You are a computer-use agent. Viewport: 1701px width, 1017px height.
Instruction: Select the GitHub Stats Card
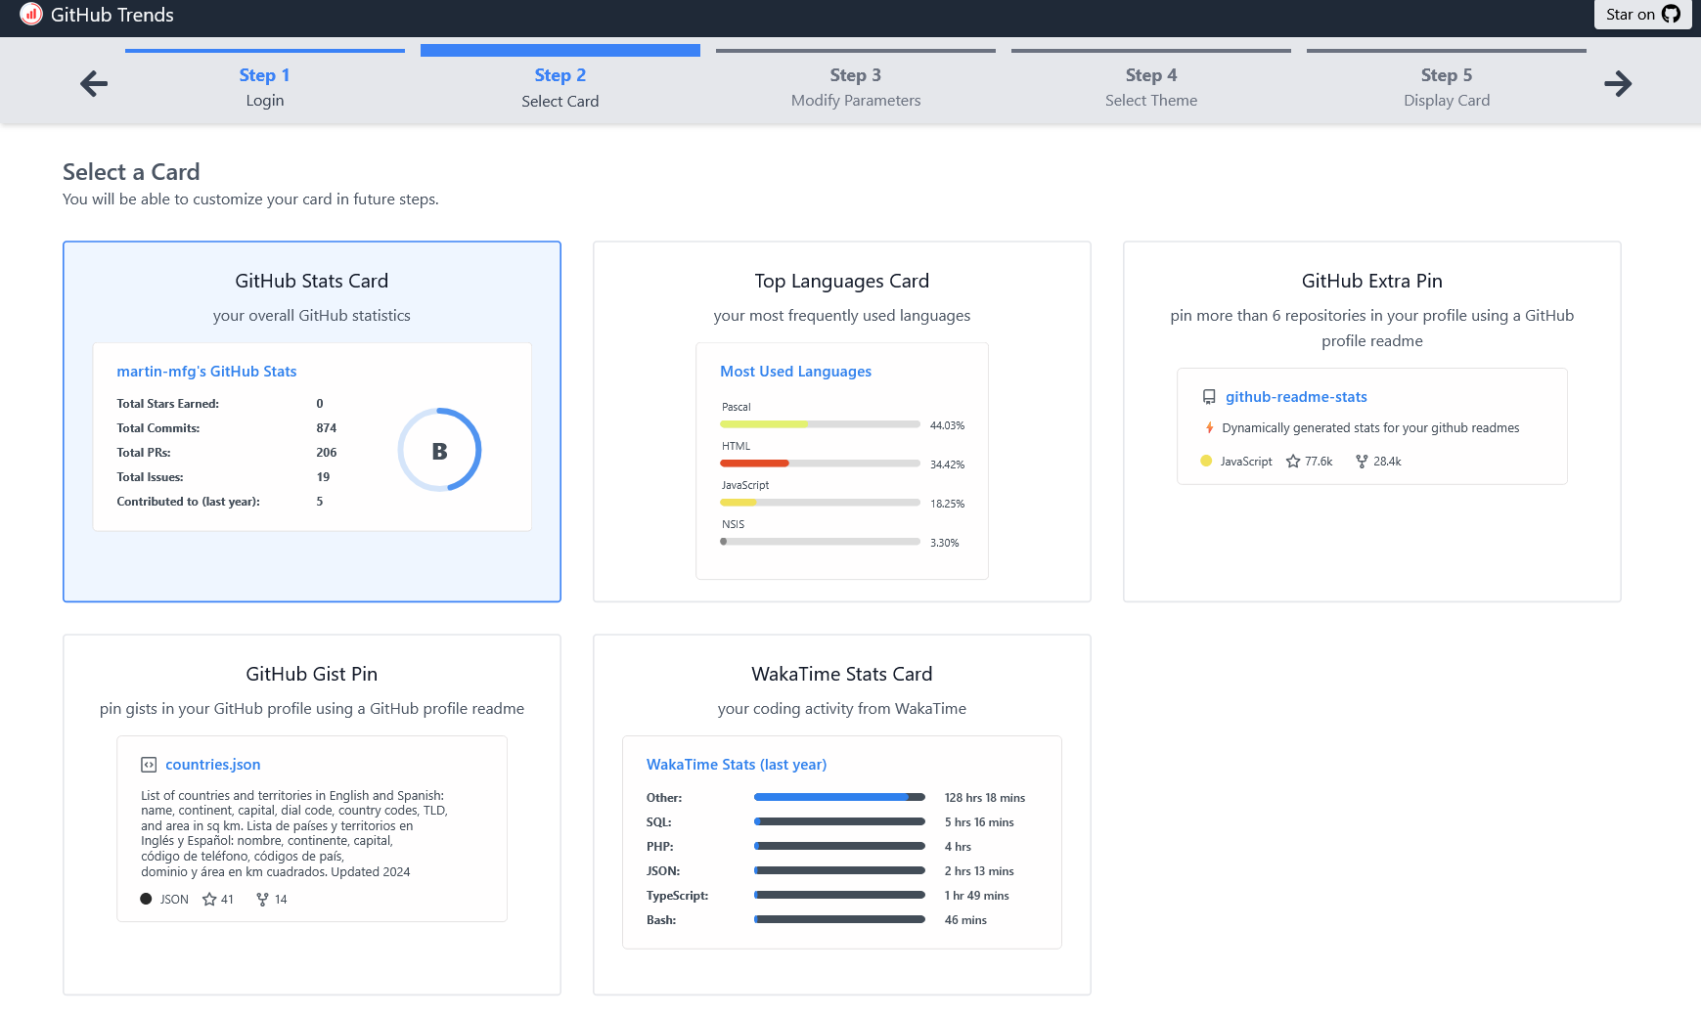click(312, 421)
